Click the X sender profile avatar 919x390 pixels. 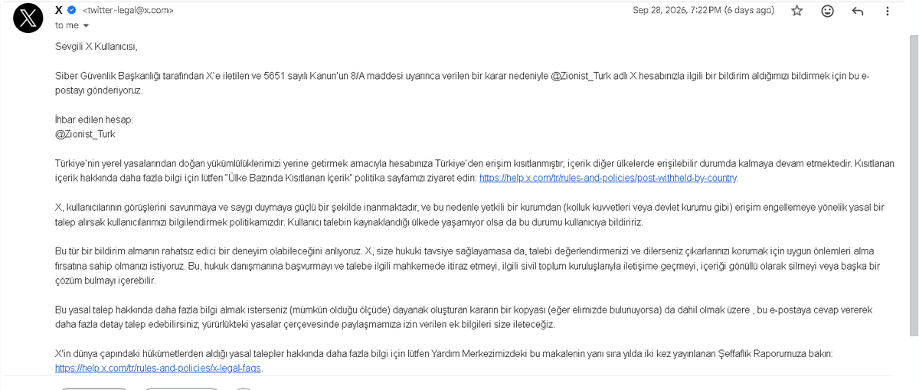click(29, 16)
